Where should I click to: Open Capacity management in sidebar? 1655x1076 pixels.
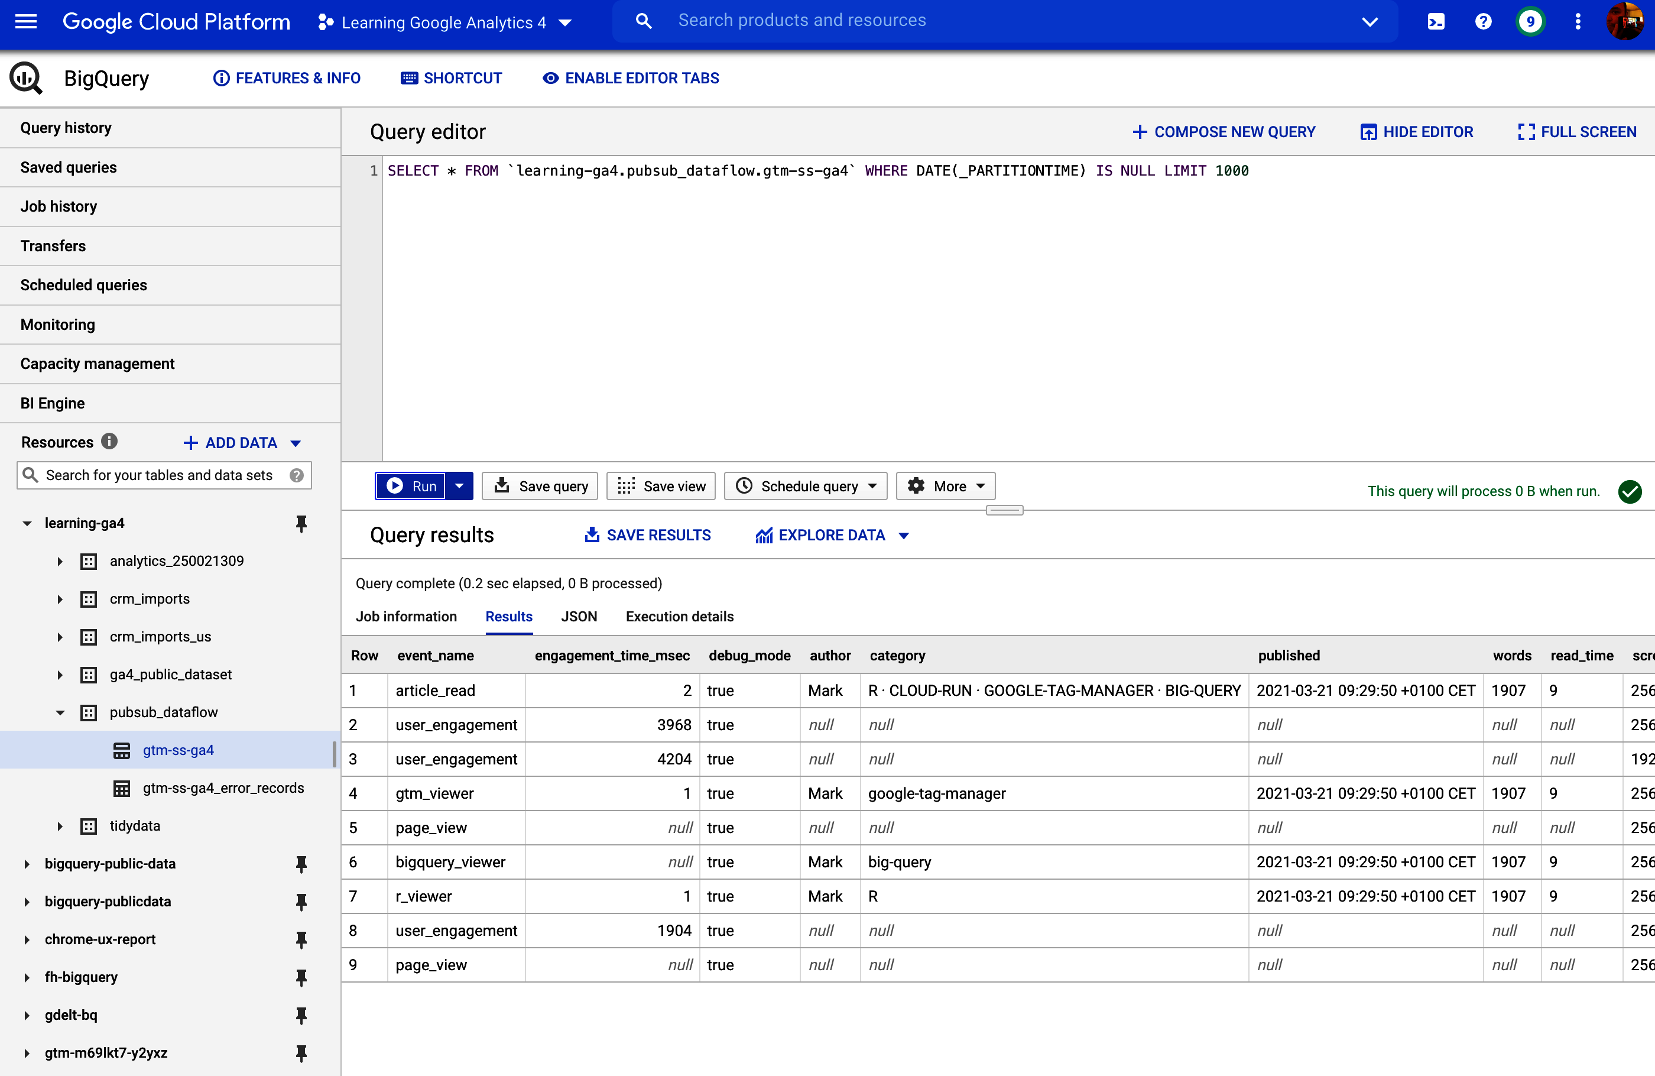click(x=170, y=364)
